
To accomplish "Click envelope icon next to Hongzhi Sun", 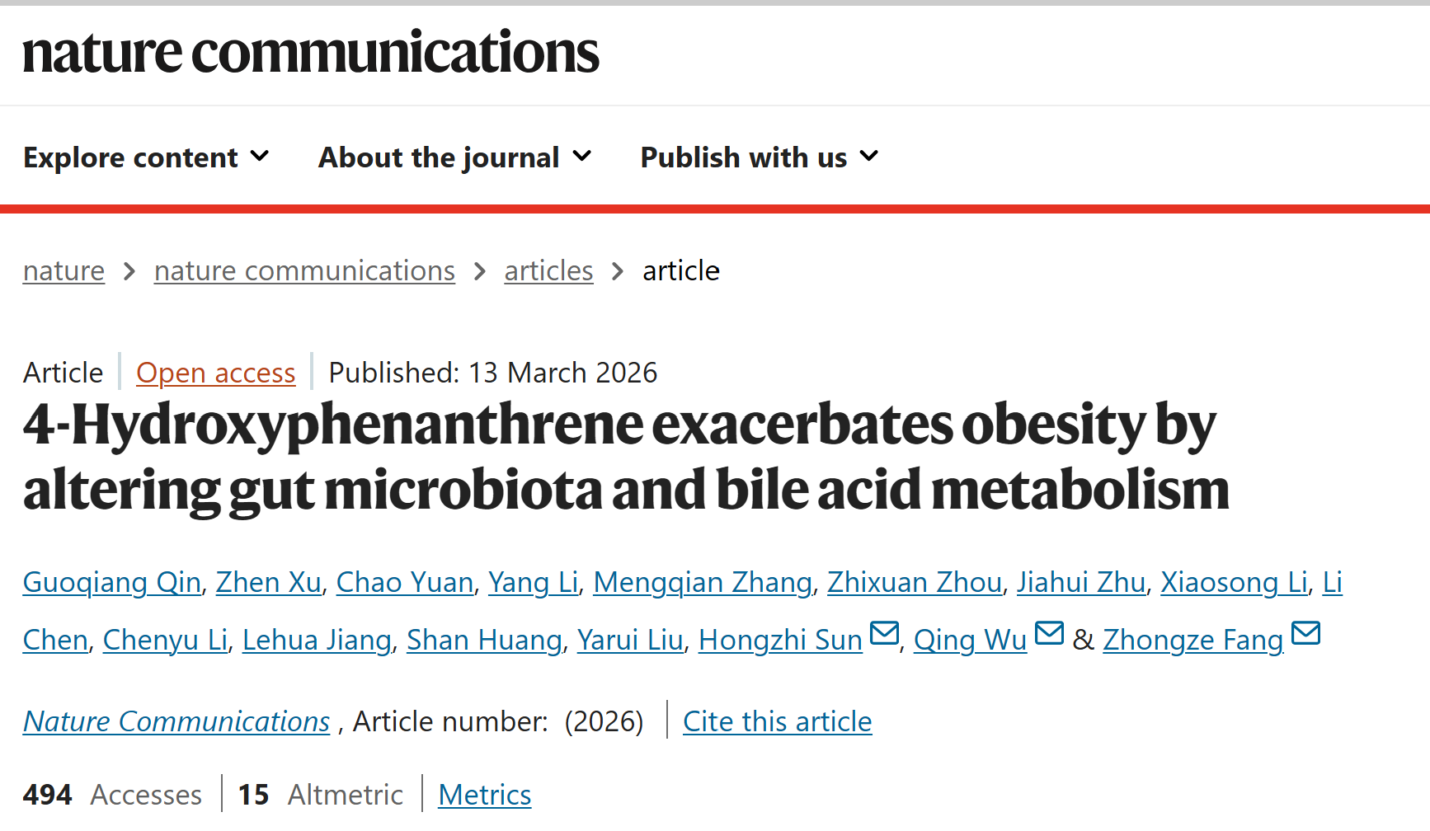I will 884,633.
